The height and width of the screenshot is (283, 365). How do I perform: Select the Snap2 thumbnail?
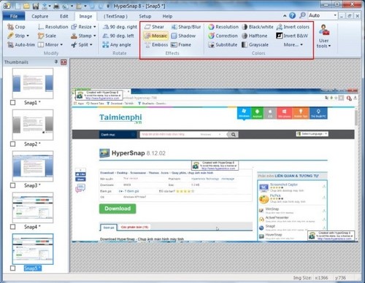pos(33,125)
